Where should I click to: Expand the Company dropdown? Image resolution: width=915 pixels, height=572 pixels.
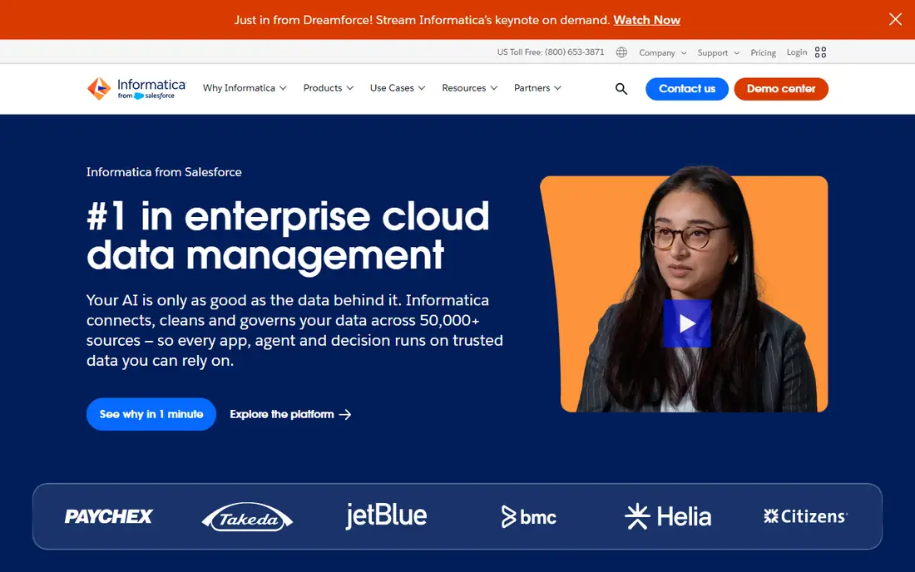pos(662,52)
